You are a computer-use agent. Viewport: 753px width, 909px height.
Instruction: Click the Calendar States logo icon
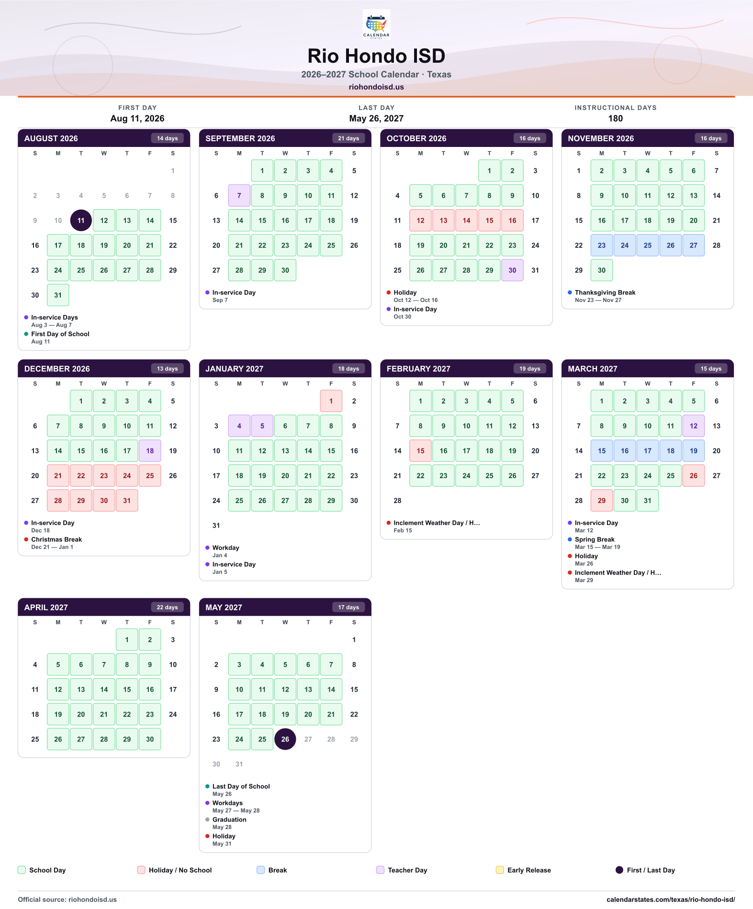coord(376,24)
